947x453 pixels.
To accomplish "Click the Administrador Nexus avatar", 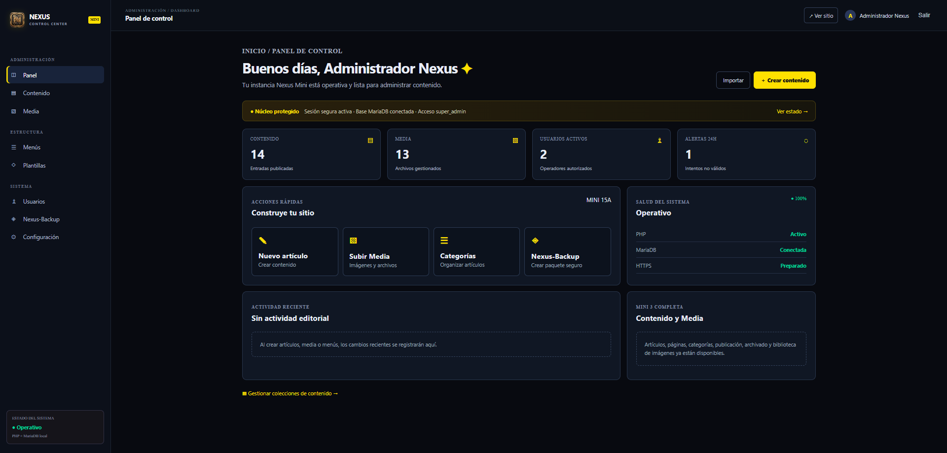I will [850, 16].
